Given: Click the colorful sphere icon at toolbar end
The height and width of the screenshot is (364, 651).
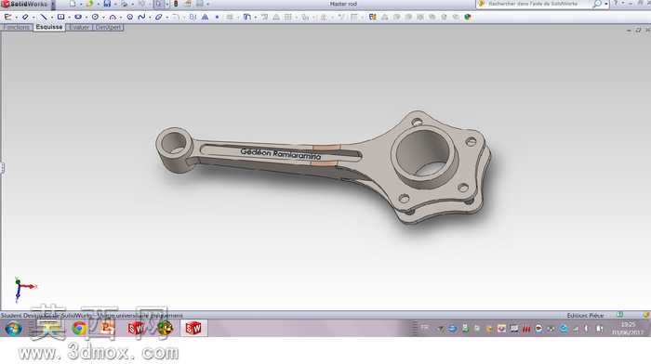Looking at the screenshot, I should (x=468, y=17).
